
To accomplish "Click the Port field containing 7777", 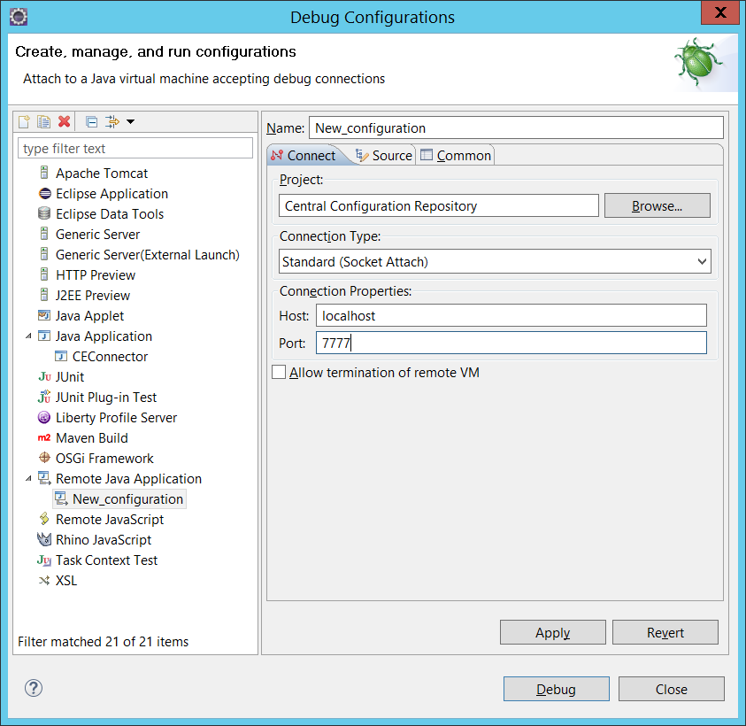I will [511, 343].
